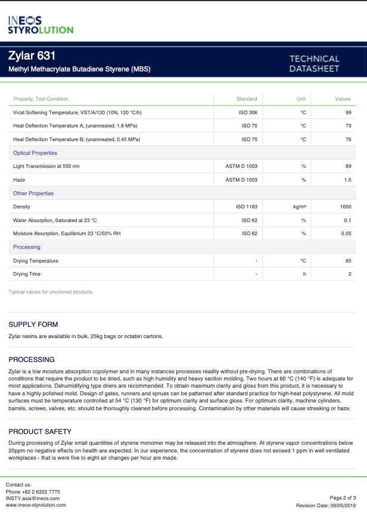
Task: Click the Zylar 631 product title
Action: 32,57
